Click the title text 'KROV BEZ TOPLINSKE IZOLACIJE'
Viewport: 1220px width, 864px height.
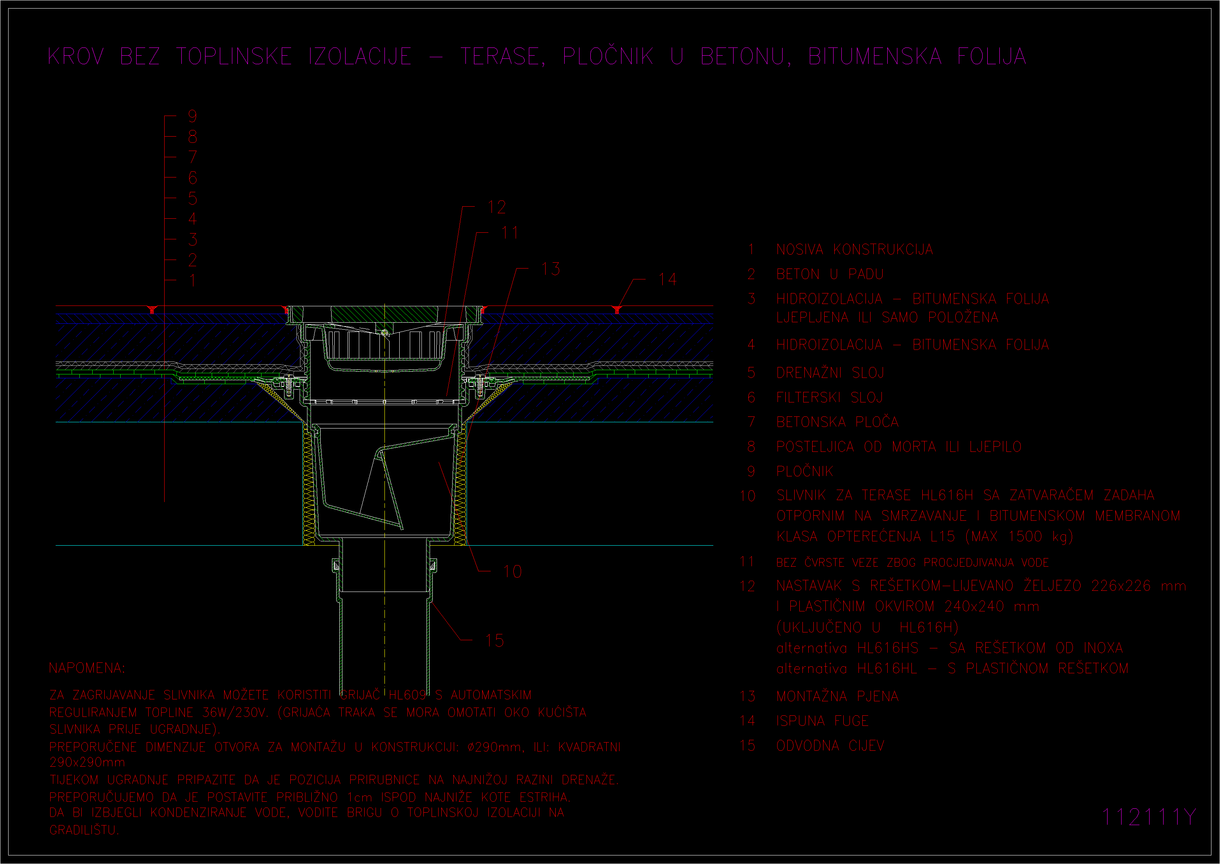tap(230, 56)
